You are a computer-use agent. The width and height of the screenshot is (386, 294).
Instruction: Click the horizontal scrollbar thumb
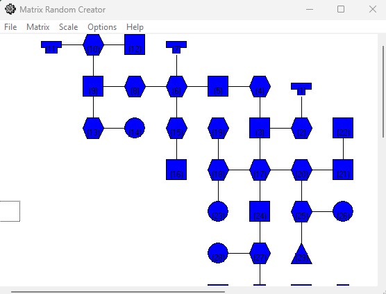point(118,292)
